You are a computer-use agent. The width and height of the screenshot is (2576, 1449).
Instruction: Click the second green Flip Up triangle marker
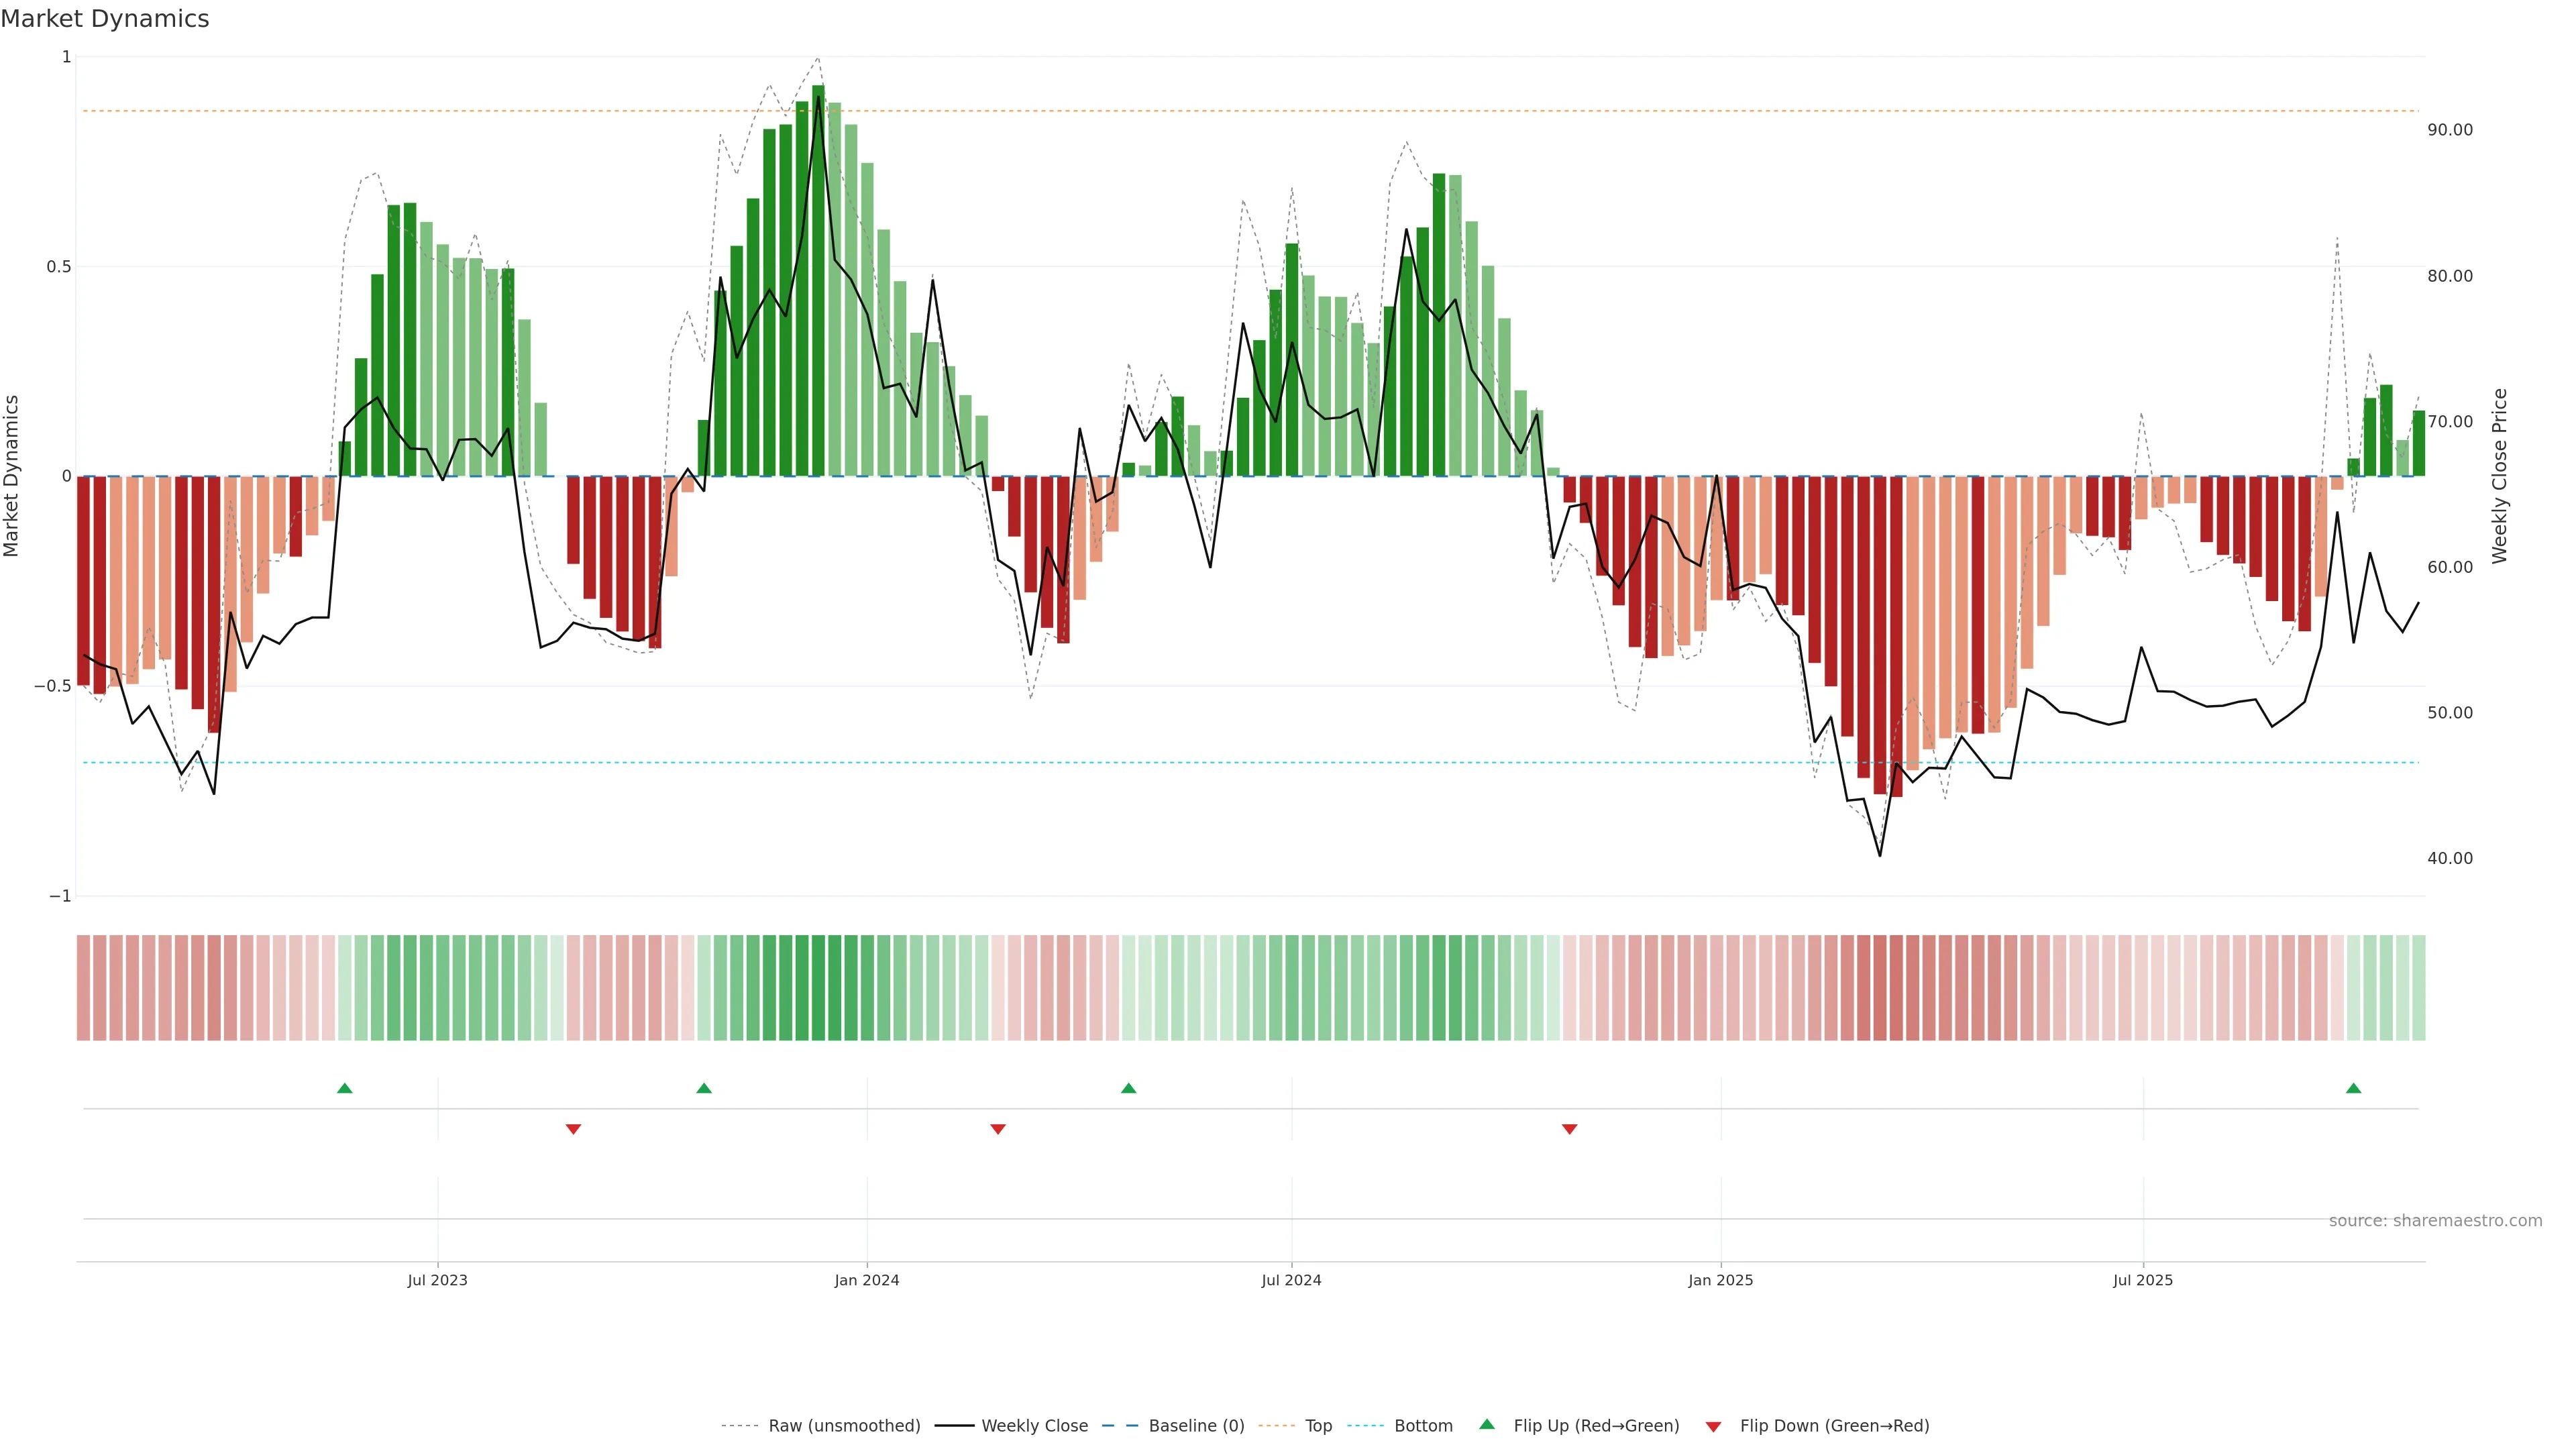pyautogui.click(x=704, y=1088)
